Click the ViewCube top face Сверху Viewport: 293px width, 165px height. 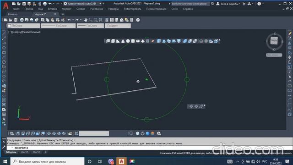[274, 41]
